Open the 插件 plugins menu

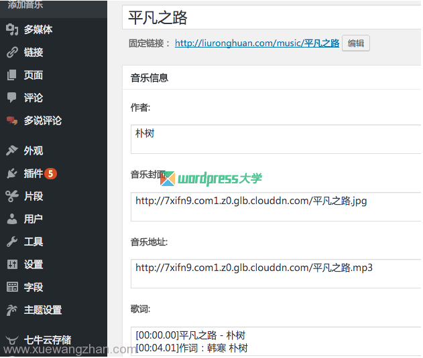pyautogui.click(x=34, y=173)
